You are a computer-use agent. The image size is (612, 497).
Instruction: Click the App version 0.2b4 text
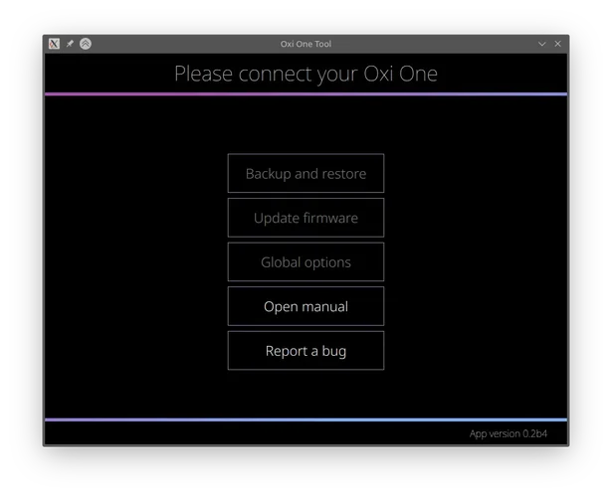point(509,433)
